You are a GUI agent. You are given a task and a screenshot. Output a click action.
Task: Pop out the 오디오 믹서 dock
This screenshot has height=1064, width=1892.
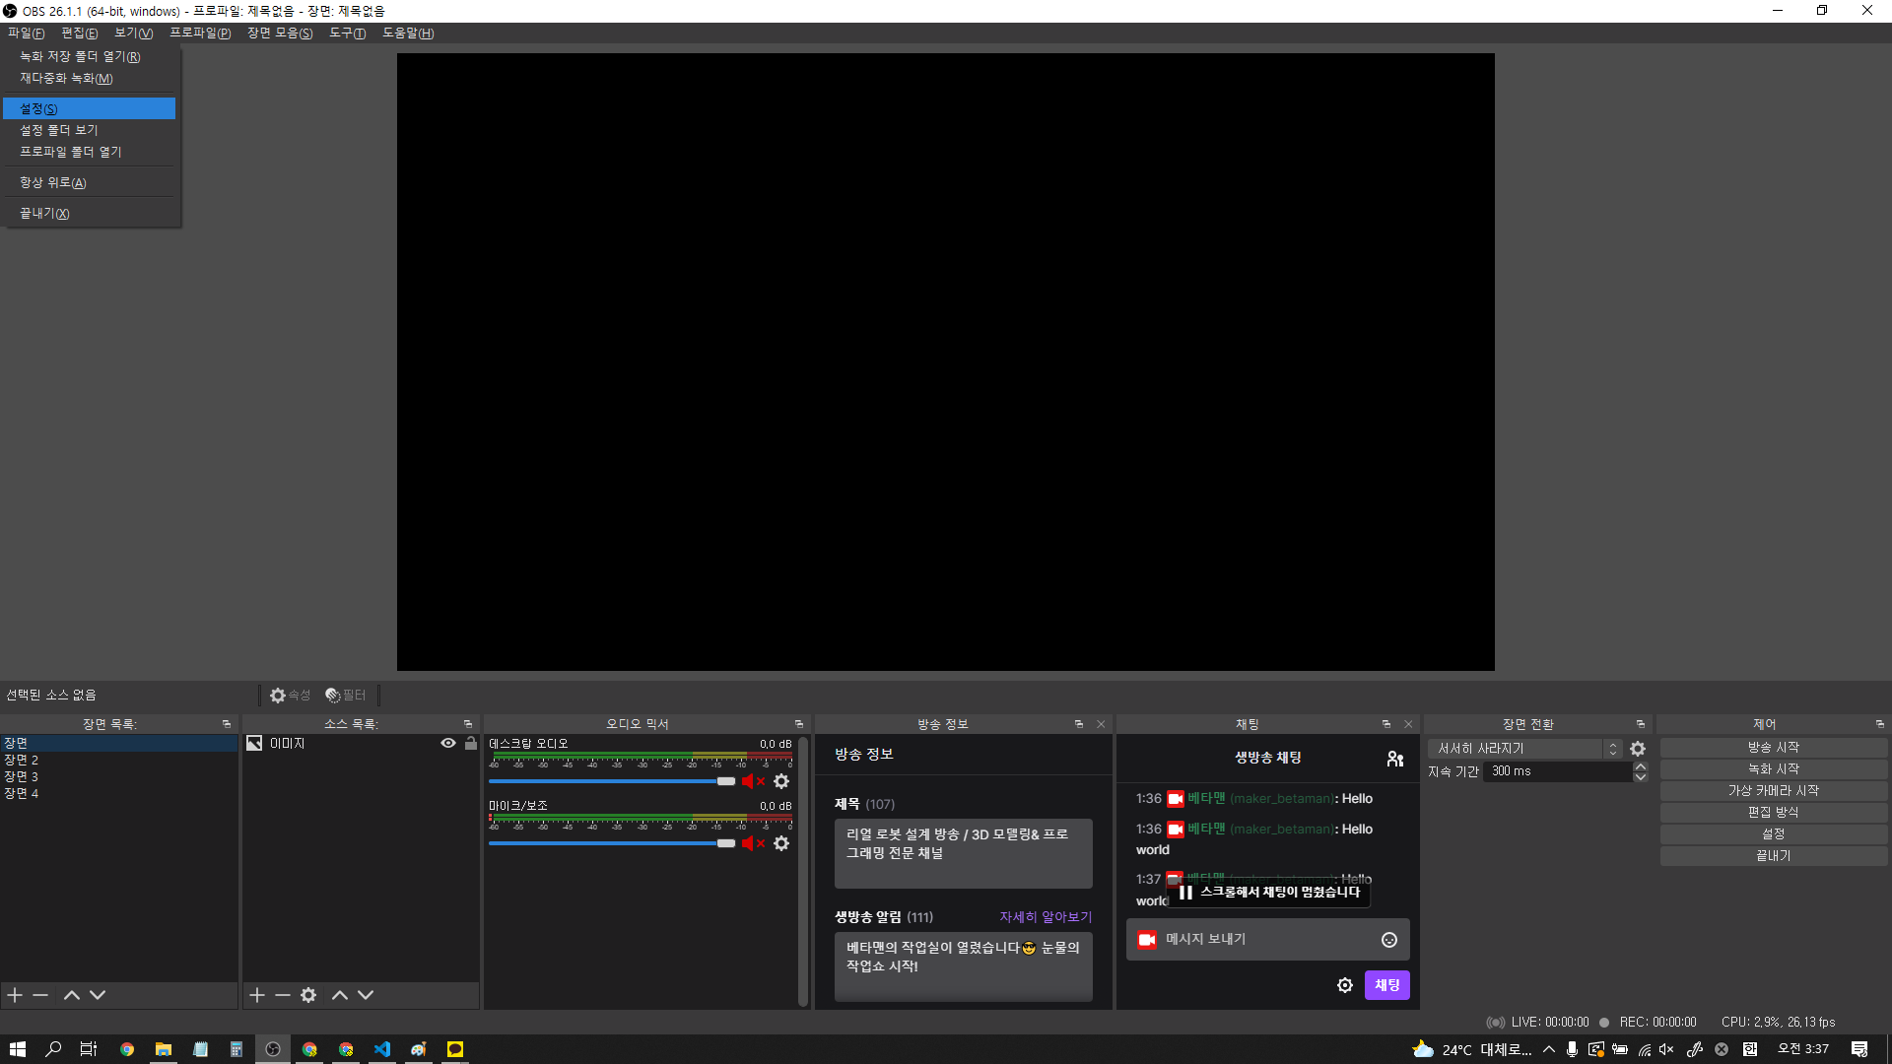coord(799,724)
